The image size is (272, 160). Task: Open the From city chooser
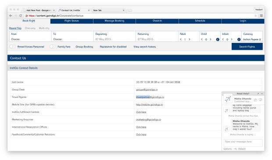pyautogui.click(x=30, y=36)
